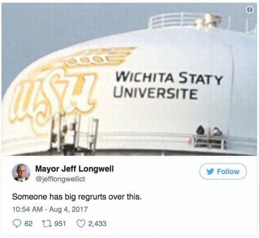View the 951 retweets count
259x238 pixels.
tap(60, 224)
